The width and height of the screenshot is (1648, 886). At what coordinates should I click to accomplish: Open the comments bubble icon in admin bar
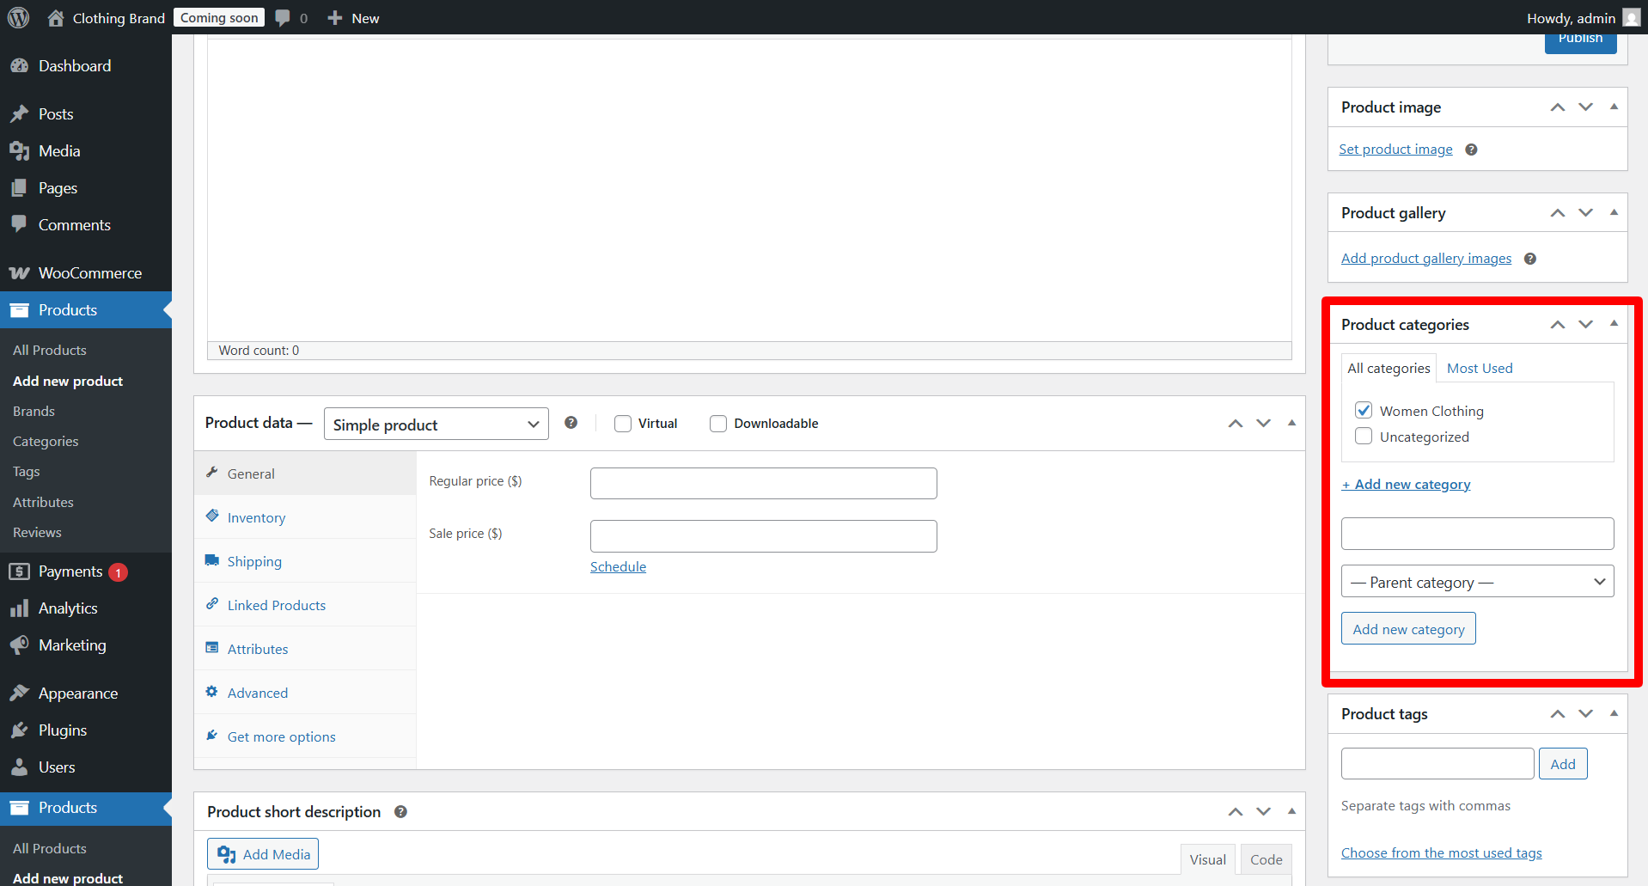[283, 18]
